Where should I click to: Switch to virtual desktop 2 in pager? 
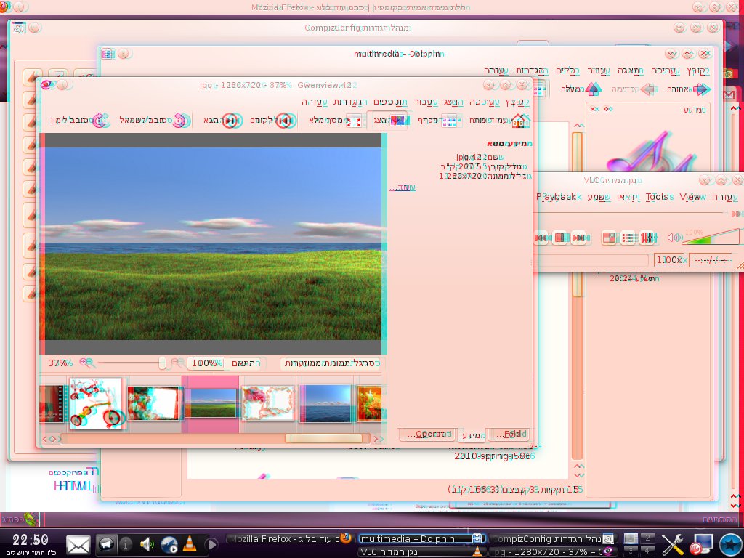tap(647, 538)
